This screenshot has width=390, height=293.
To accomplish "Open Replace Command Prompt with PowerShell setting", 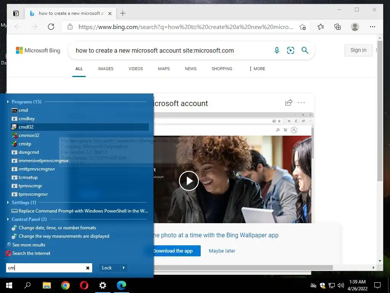I will (80, 211).
